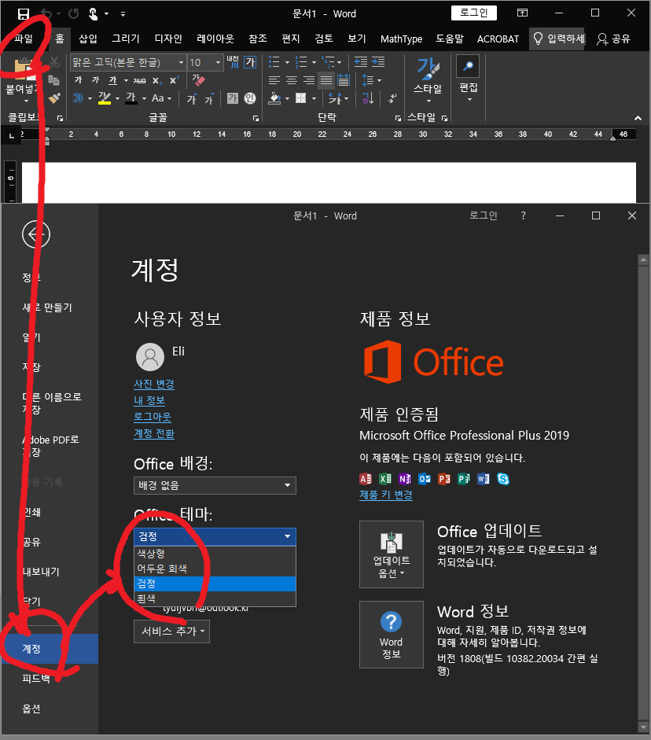Decrease font size with the smaller 가 icon

pyautogui.click(x=209, y=98)
